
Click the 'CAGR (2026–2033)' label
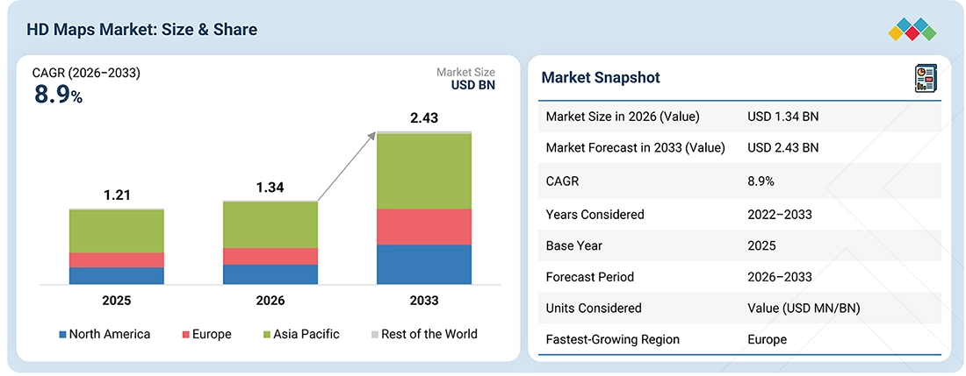click(x=86, y=73)
